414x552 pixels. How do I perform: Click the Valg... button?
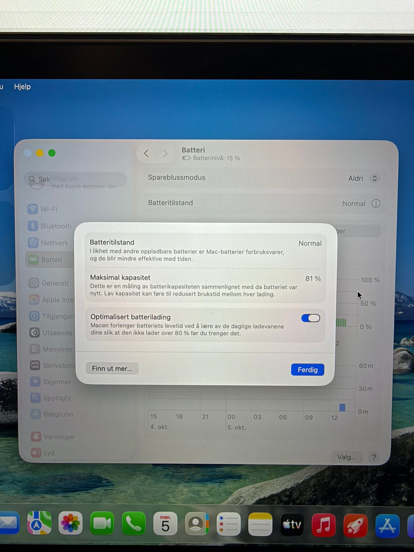347,457
